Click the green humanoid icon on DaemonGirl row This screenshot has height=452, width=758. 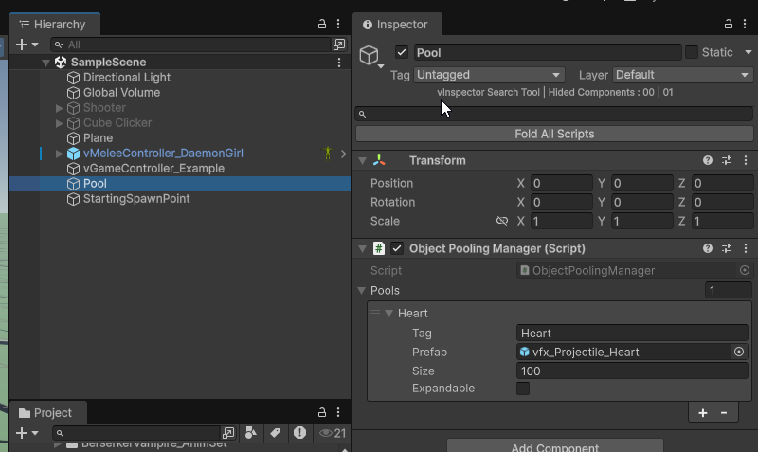pos(328,154)
